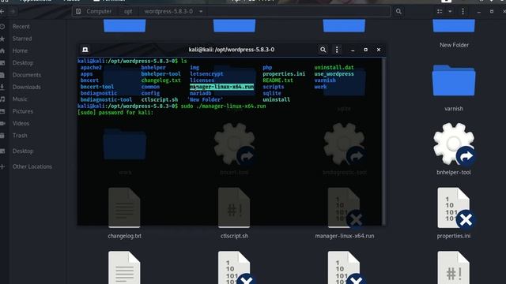Click the terminal new tab icon
This screenshot has height=284, width=506.
tap(85, 50)
